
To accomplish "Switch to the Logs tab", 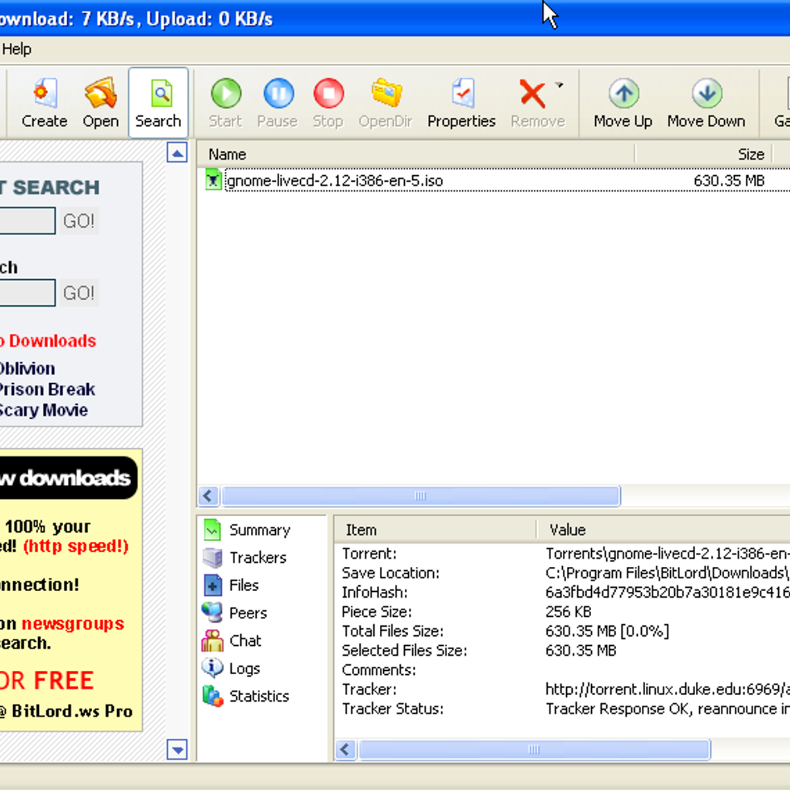I will (244, 668).
